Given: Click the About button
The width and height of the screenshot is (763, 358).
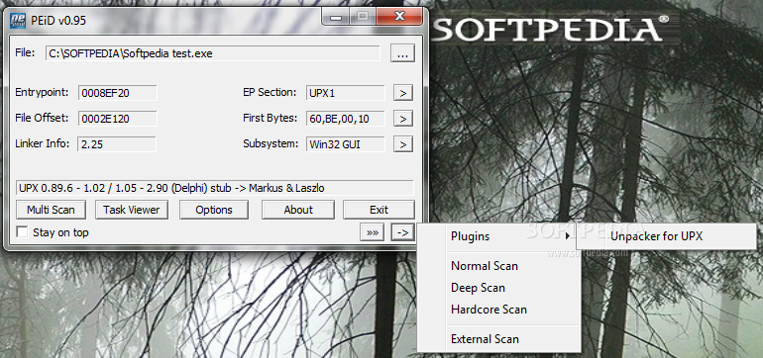Looking at the screenshot, I should tap(298, 210).
